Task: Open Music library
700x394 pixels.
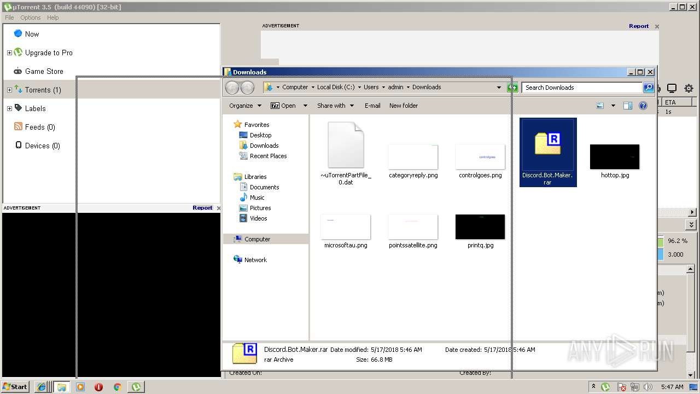Action: click(x=252, y=198)
